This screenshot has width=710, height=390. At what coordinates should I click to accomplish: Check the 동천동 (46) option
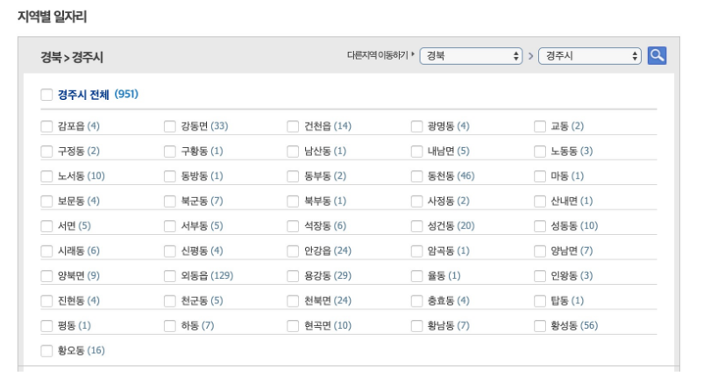click(x=416, y=176)
